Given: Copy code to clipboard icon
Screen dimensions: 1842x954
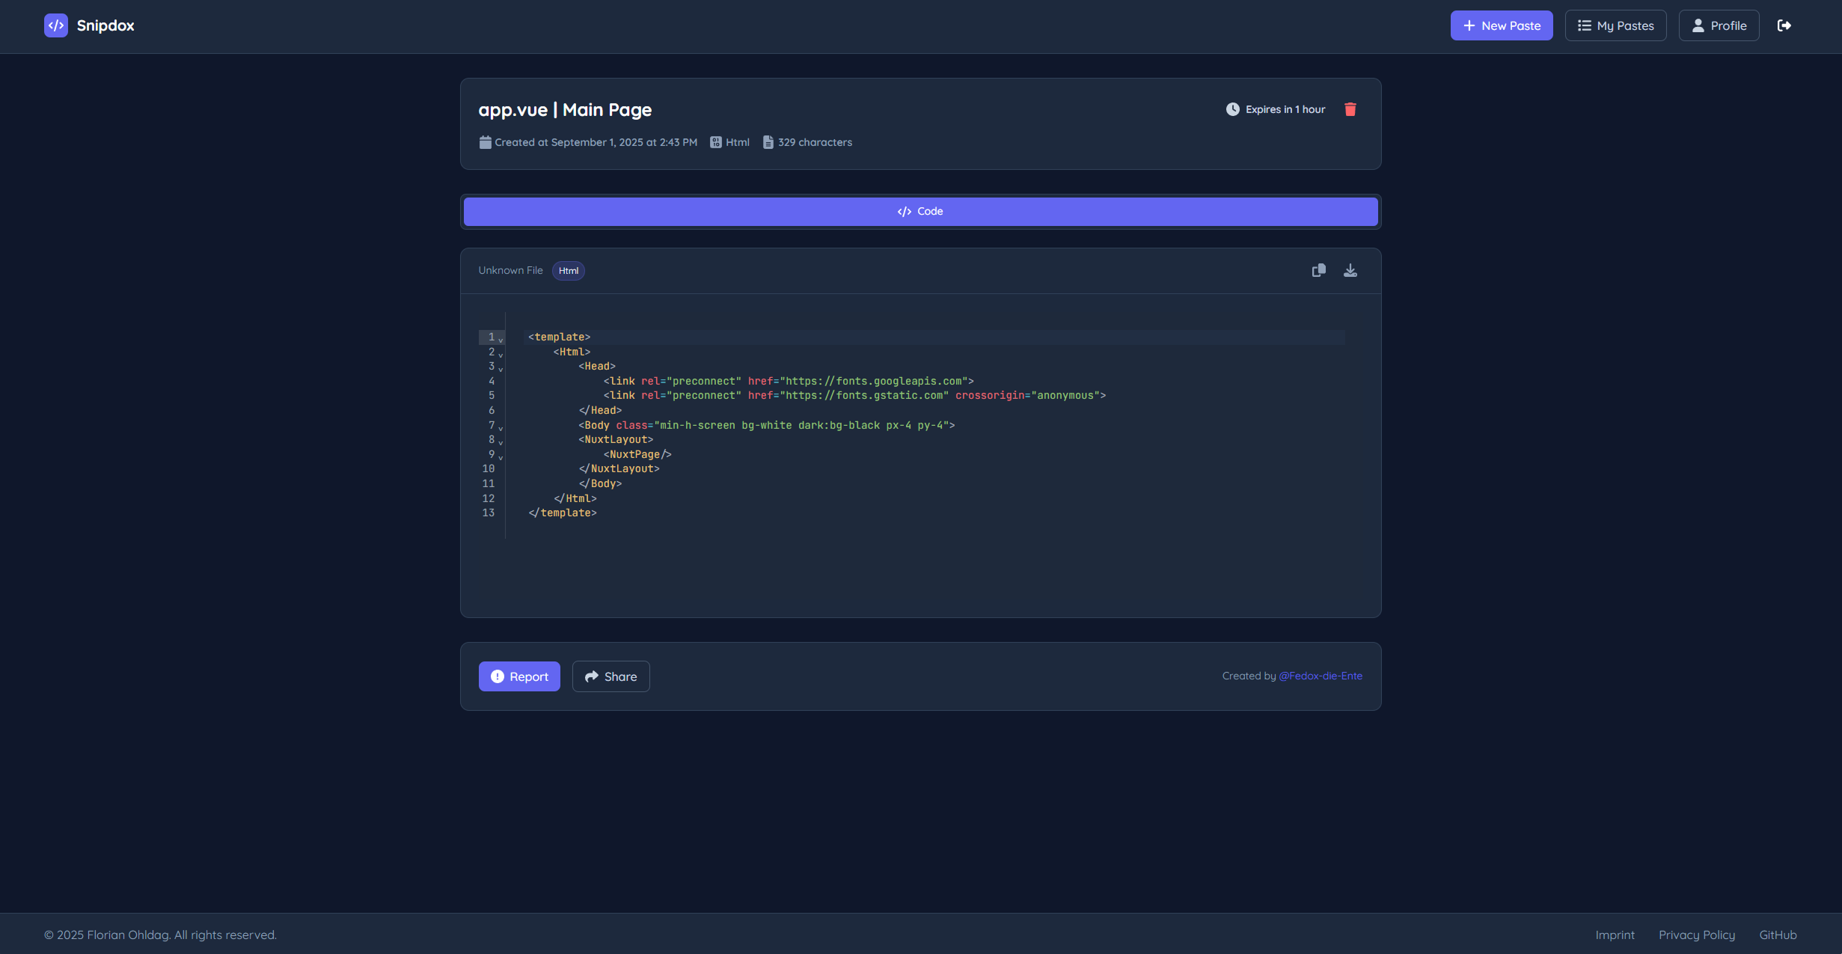Looking at the screenshot, I should click(x=1319, y=270).
